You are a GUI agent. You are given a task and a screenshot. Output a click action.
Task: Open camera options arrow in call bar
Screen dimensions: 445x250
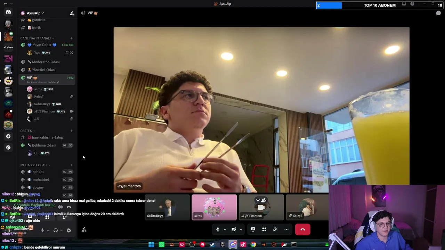[241, 230]
